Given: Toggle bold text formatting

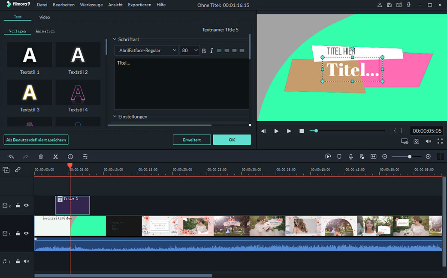Looking at the screenshot, I should click(204, 51).
